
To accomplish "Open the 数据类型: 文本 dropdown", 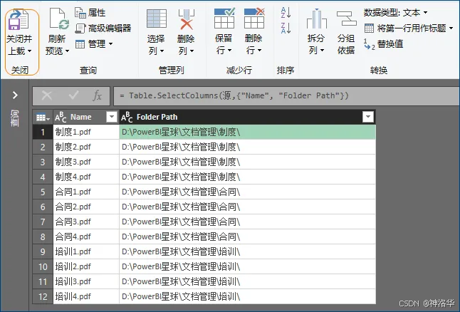I will pos(395,13).
